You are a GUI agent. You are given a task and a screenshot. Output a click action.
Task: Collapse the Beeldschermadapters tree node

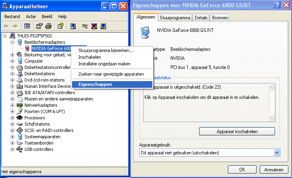[x=13, y=42]
